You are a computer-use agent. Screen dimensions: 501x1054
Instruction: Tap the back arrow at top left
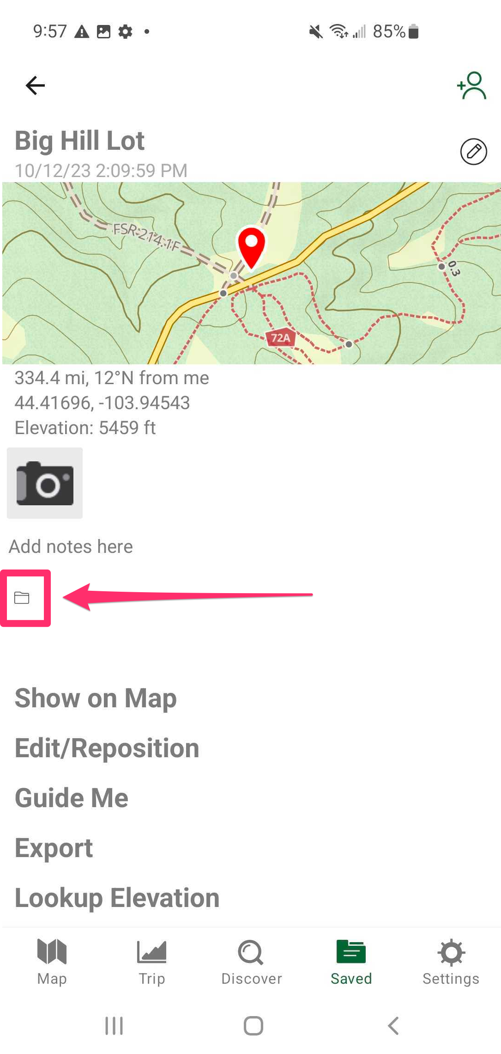coord(35,86)
